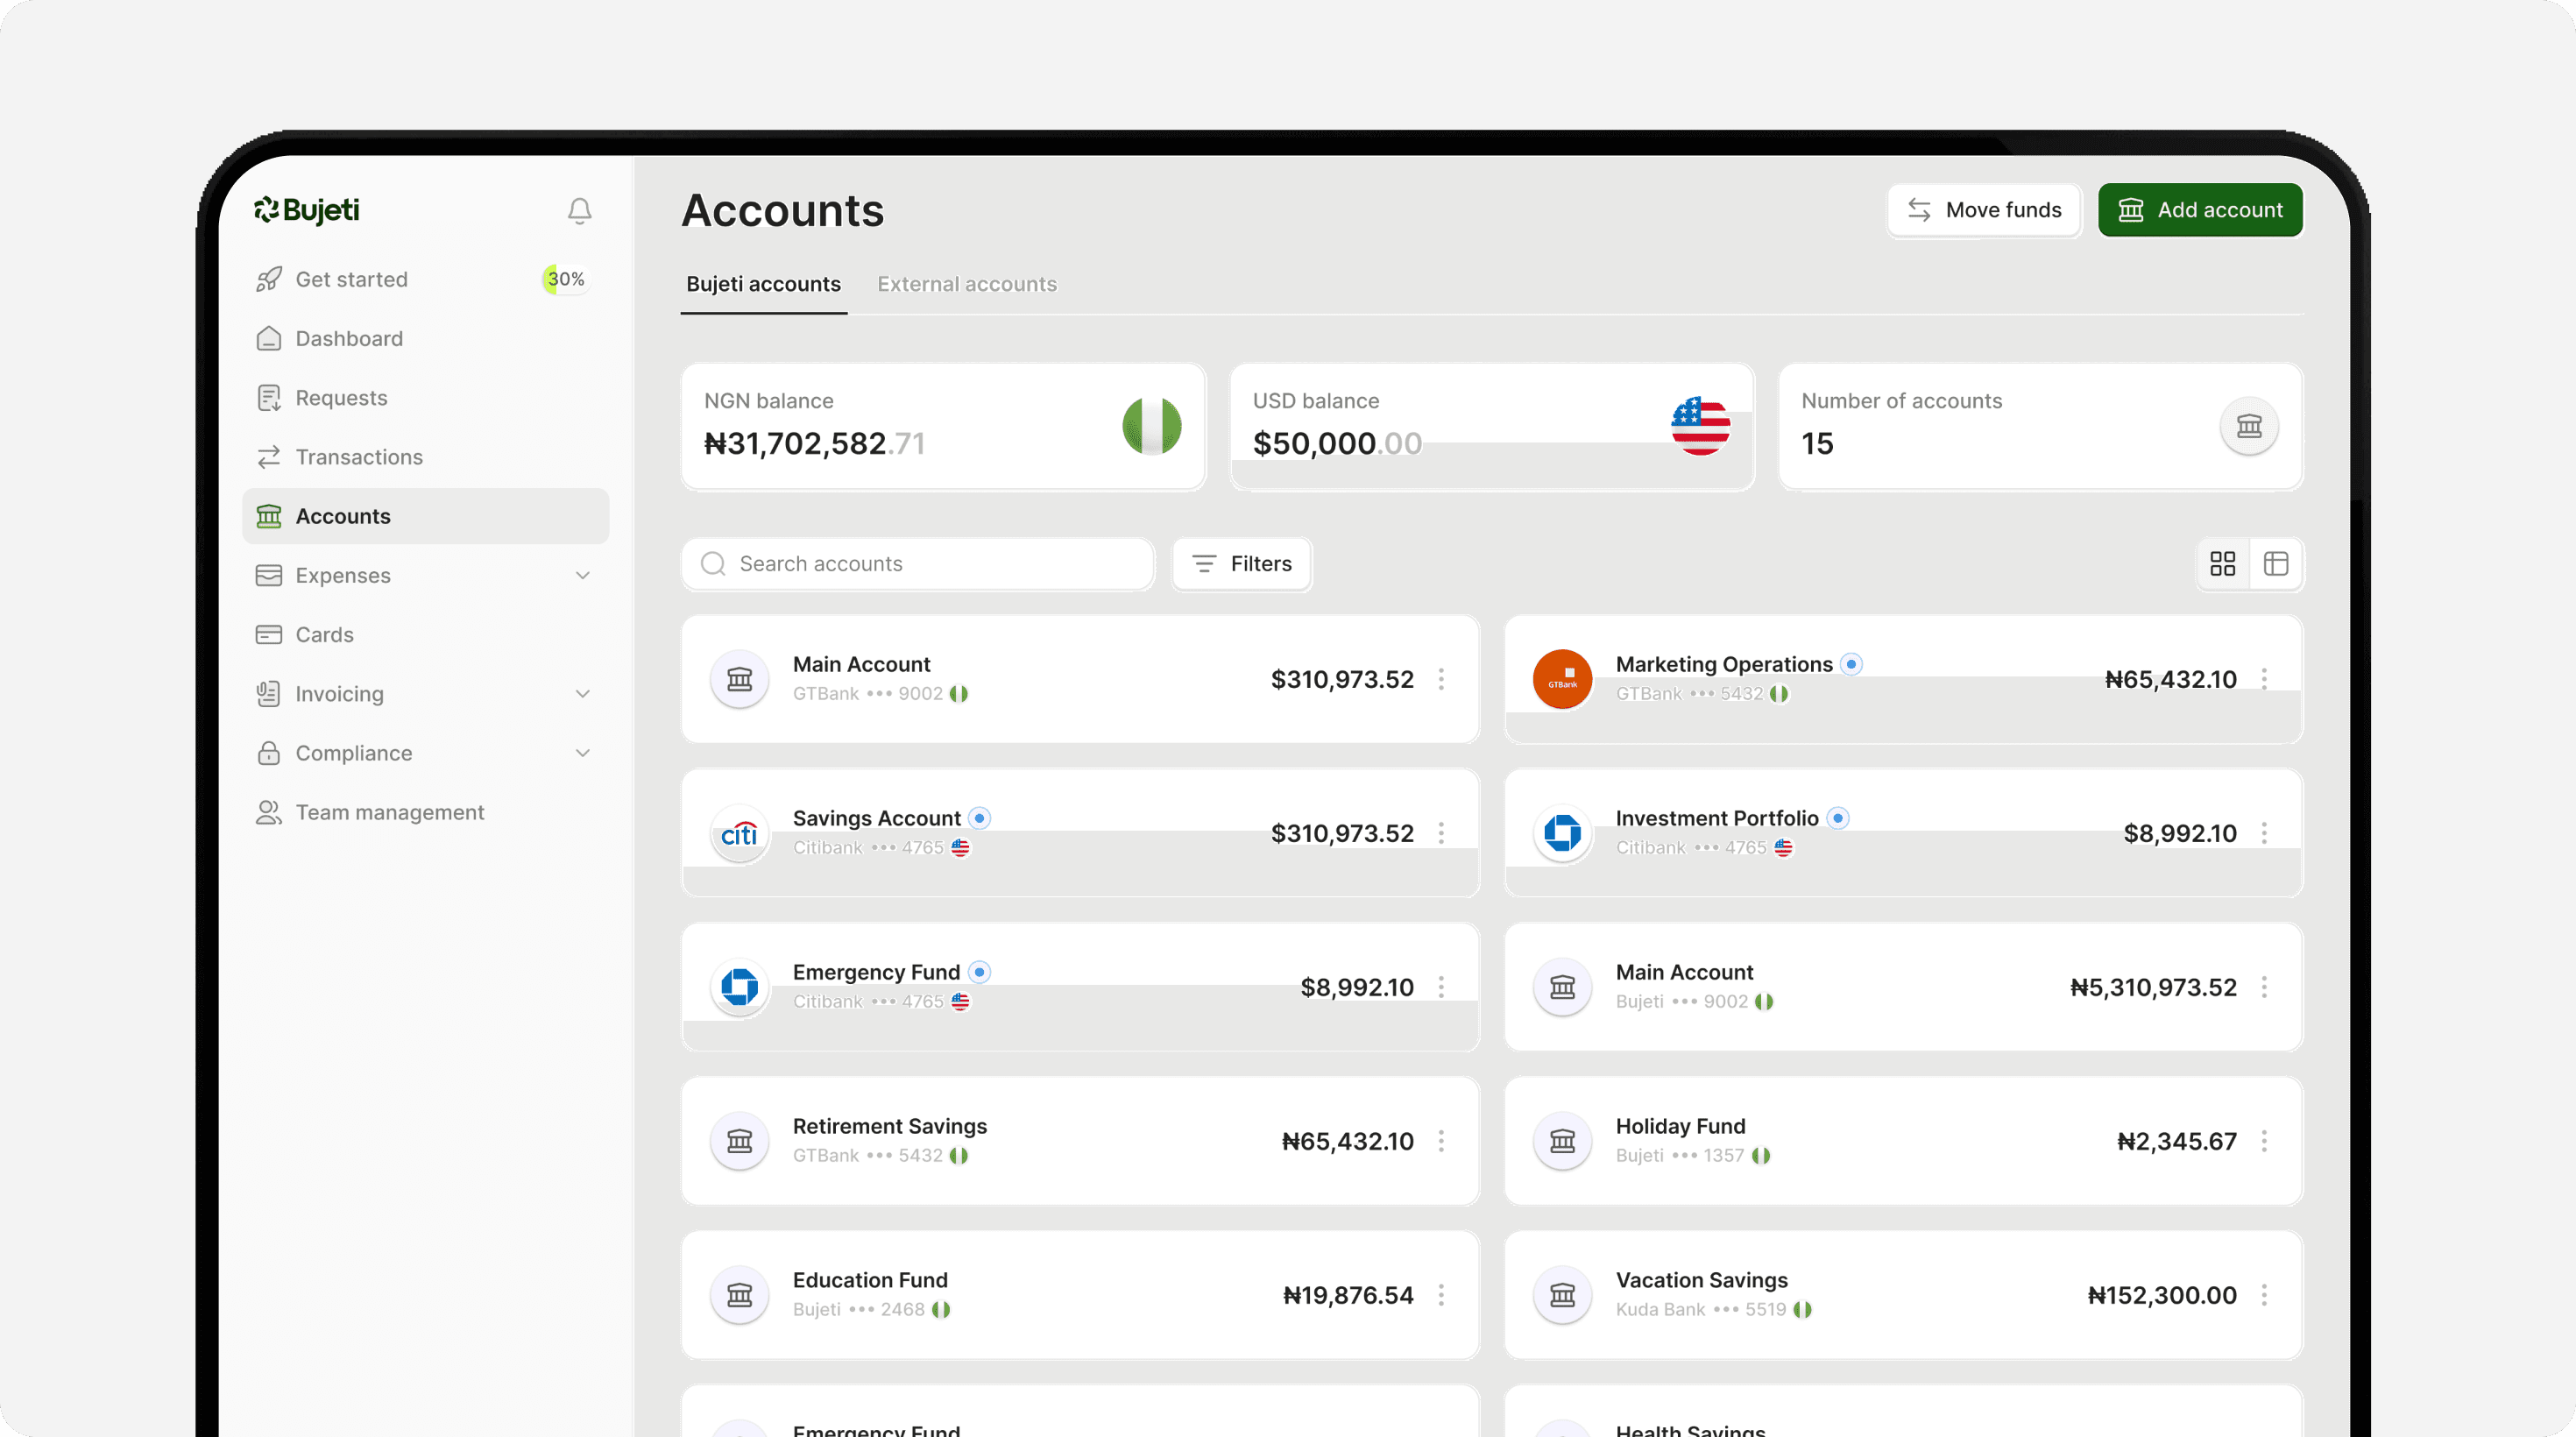Open the notifications bell icon
Screen dimensions: 2576x1437
579,210
